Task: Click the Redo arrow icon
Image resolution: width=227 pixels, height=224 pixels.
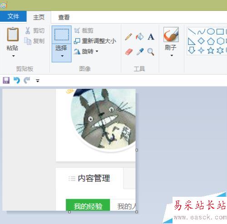Action: [x=27, y=80]
